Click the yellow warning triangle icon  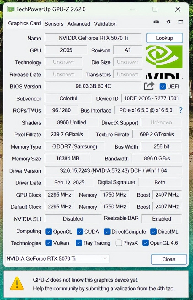tap(17, 283)
